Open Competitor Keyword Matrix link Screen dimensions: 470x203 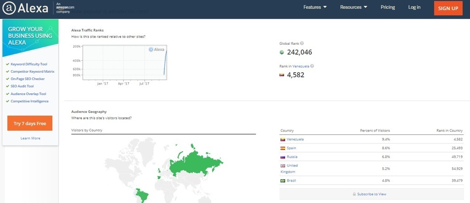(x=33, y=72)
